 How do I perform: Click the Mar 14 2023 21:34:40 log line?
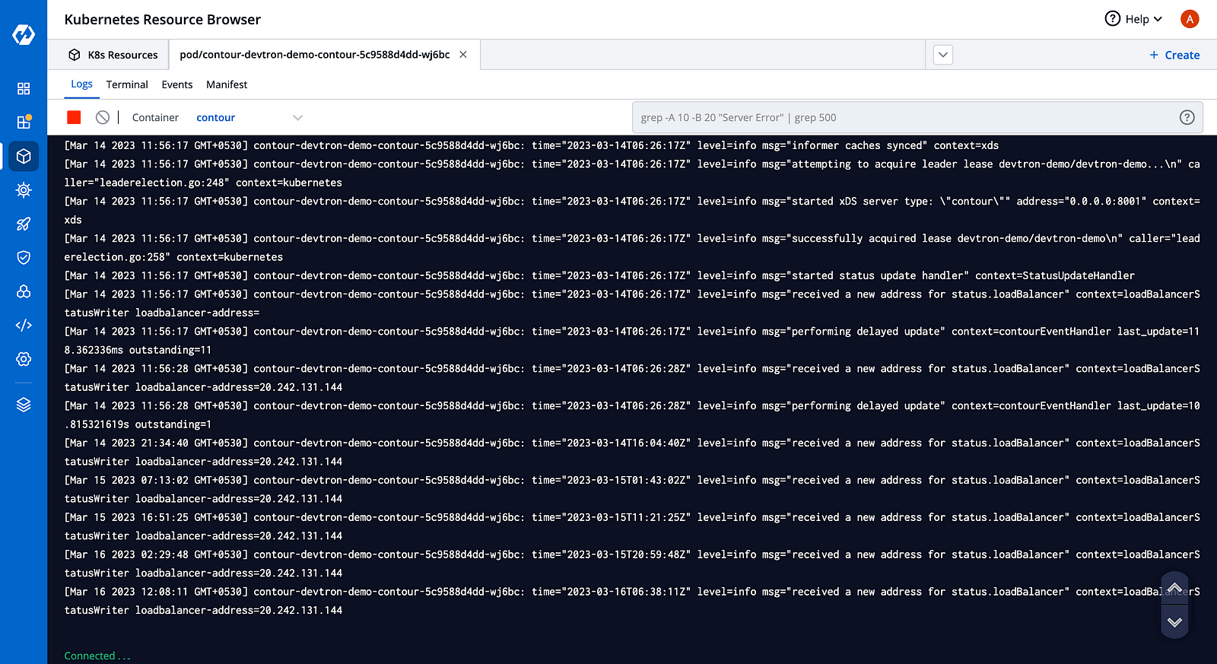click(632, 452)
